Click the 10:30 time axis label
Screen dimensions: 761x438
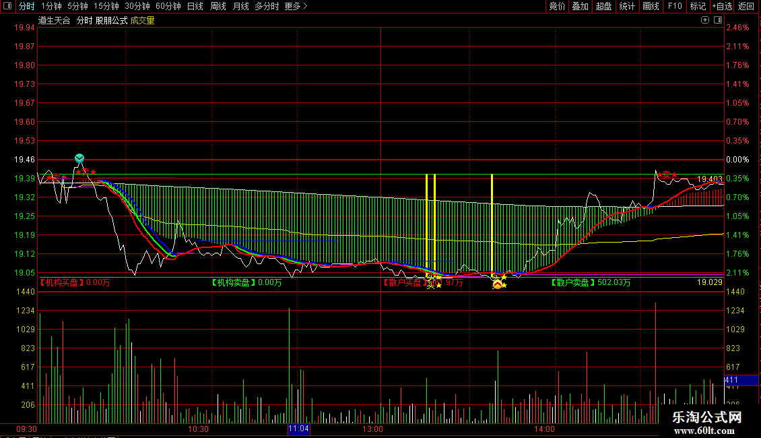[x=198, y=429]
